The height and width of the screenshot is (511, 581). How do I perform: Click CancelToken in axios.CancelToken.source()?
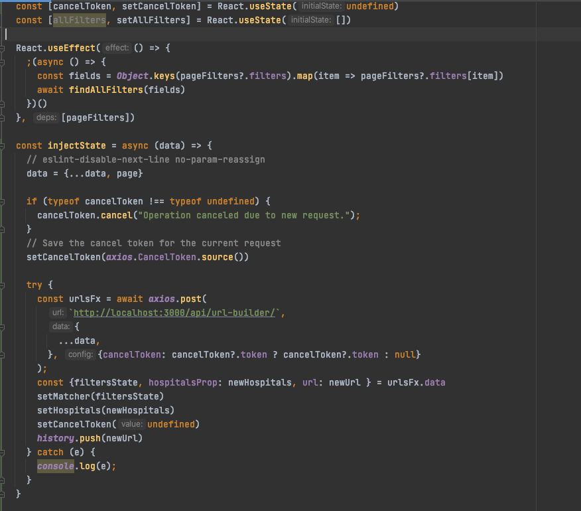pyautogui.click(x=166, y=257)
